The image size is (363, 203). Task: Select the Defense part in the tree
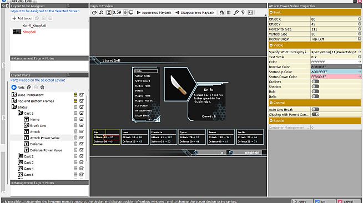pos(36,144)
